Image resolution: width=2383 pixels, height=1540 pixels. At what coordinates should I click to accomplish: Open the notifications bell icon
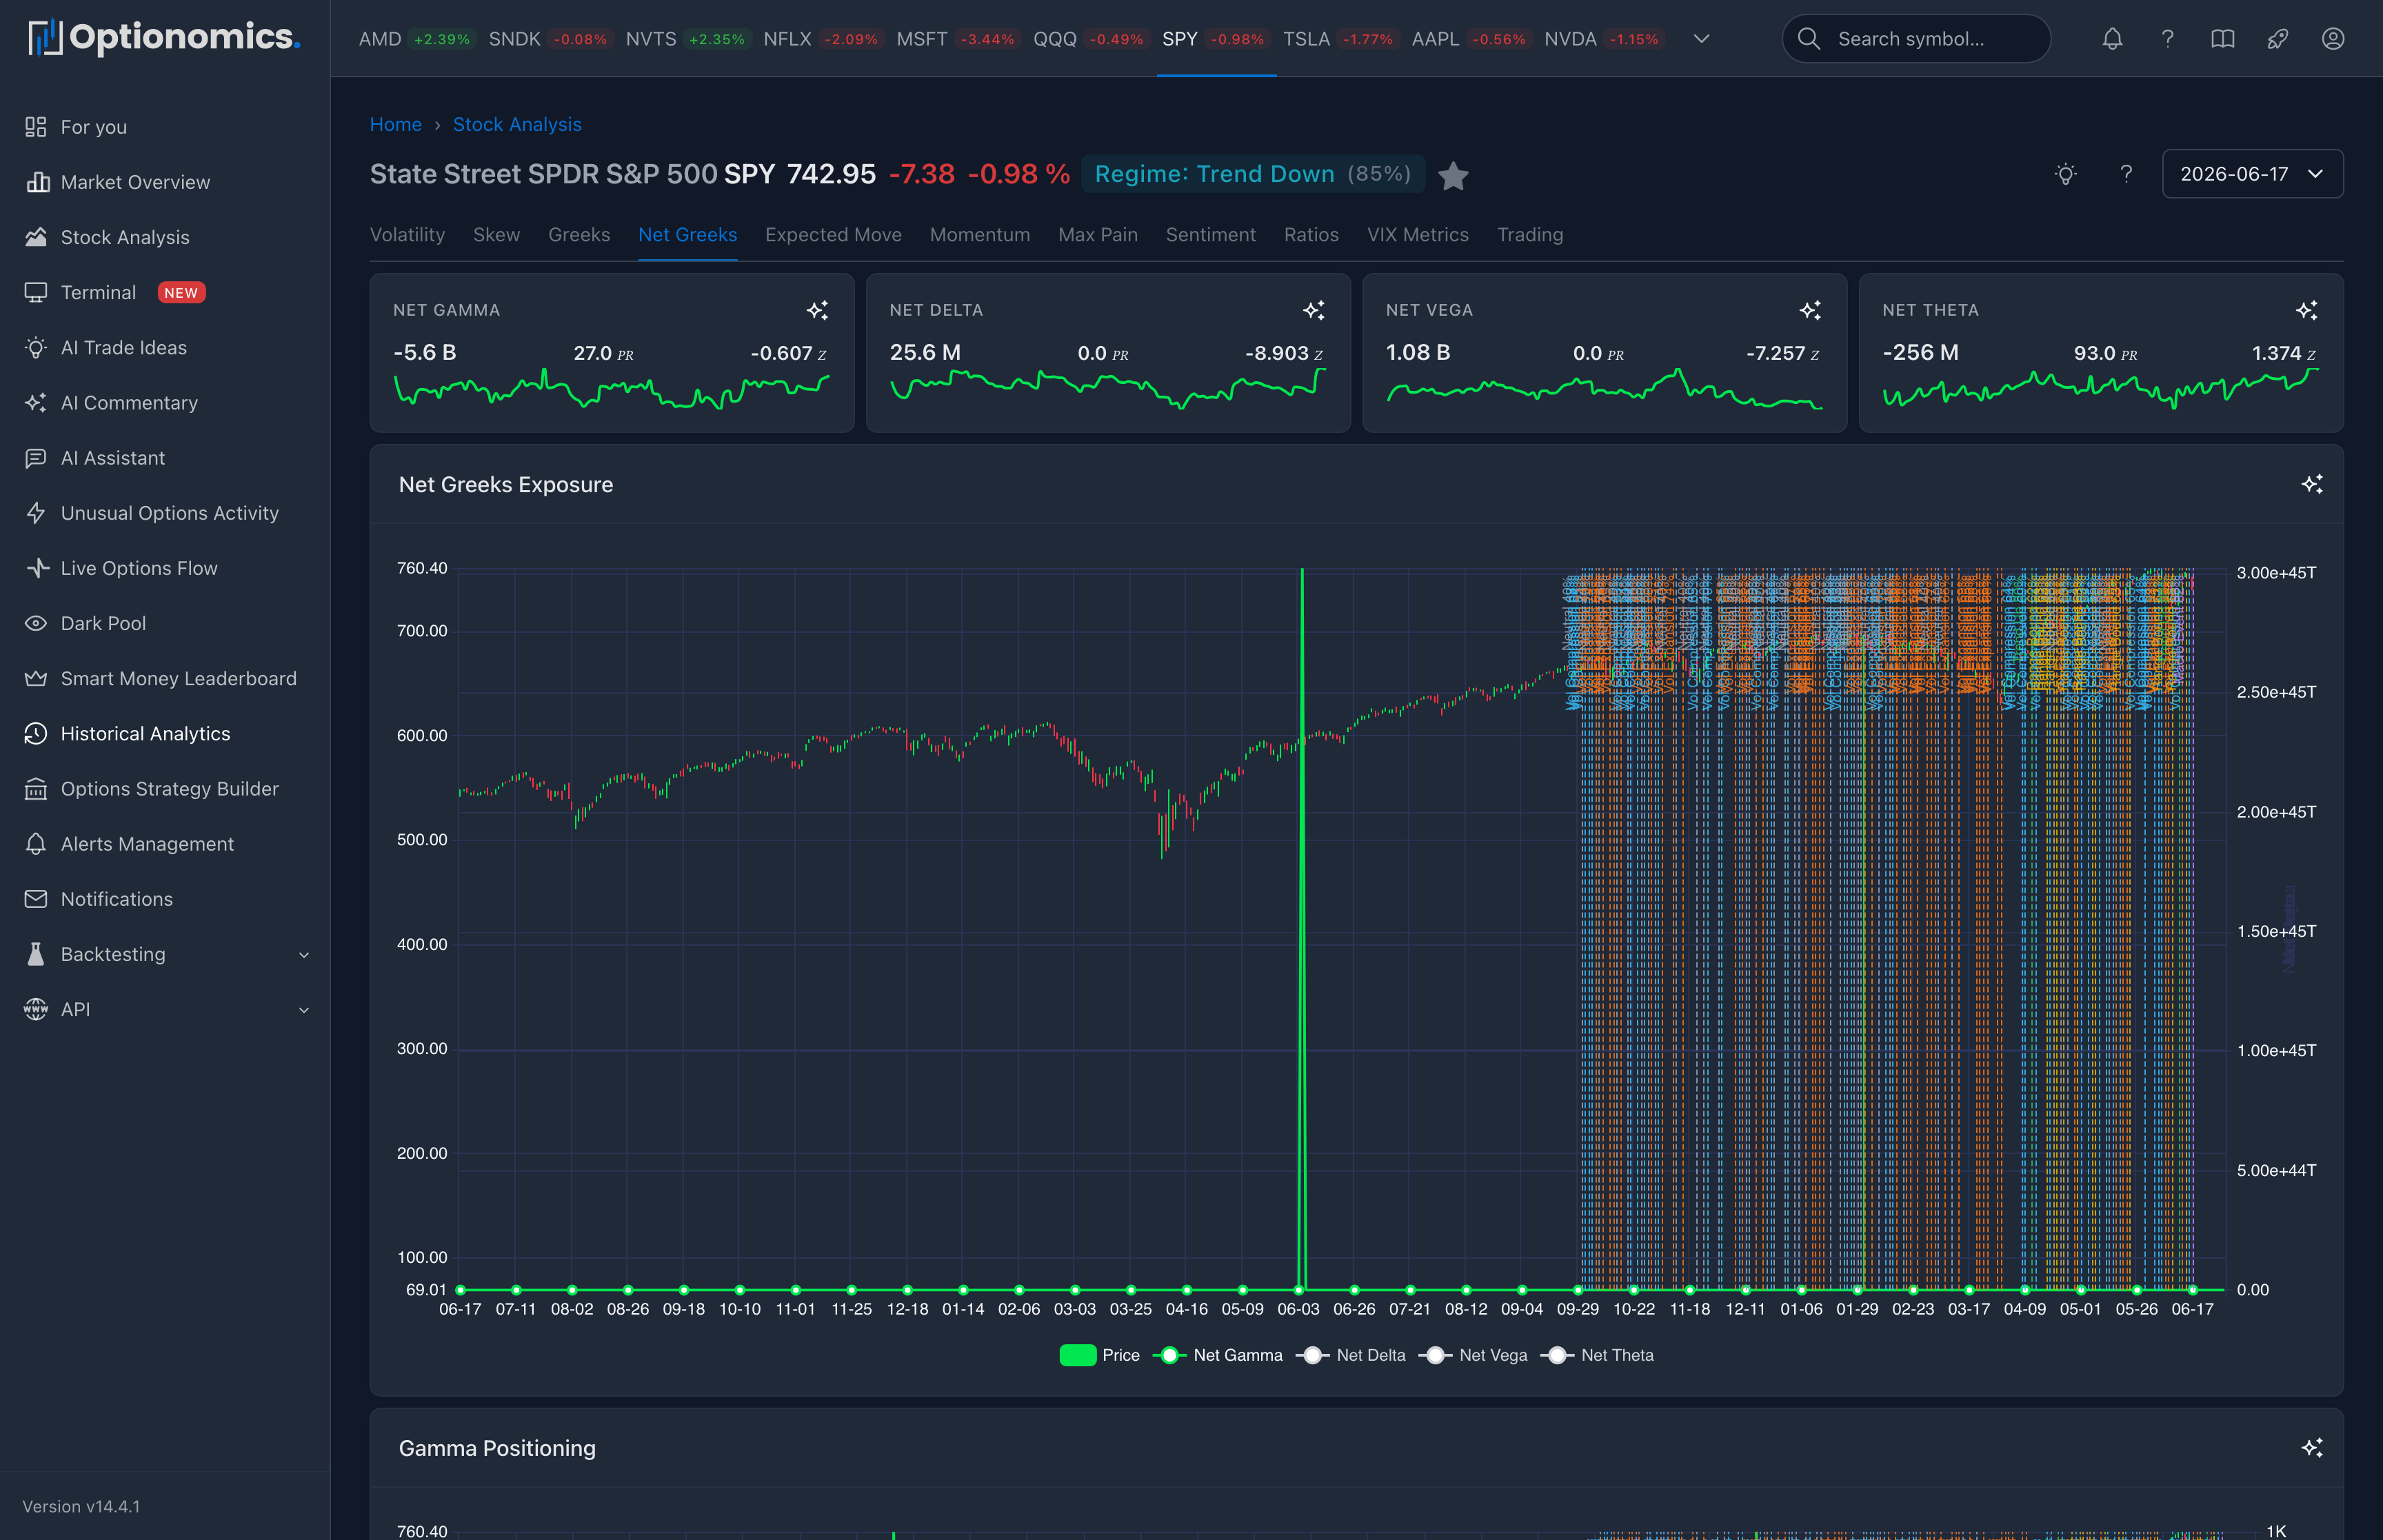[2112, 39]
